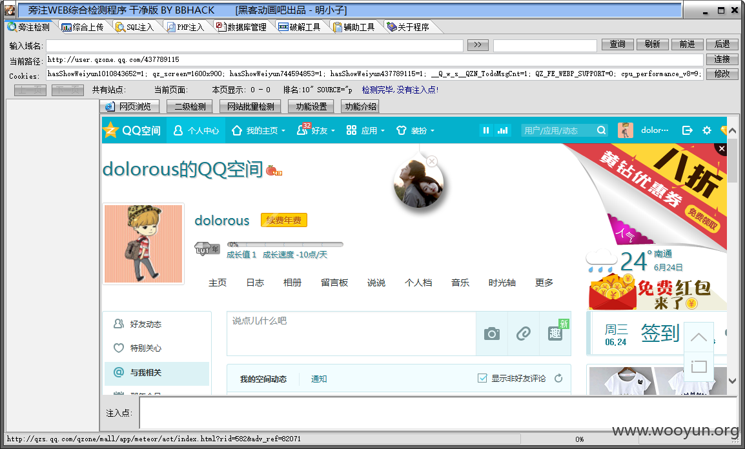
Task: Click the 签到 check-in button
Action: (660, 333)
